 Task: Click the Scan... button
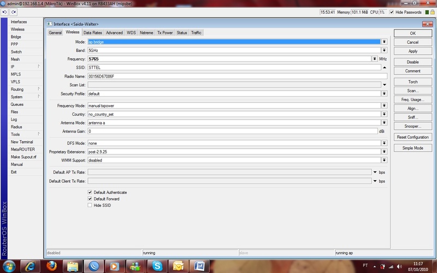413,91
